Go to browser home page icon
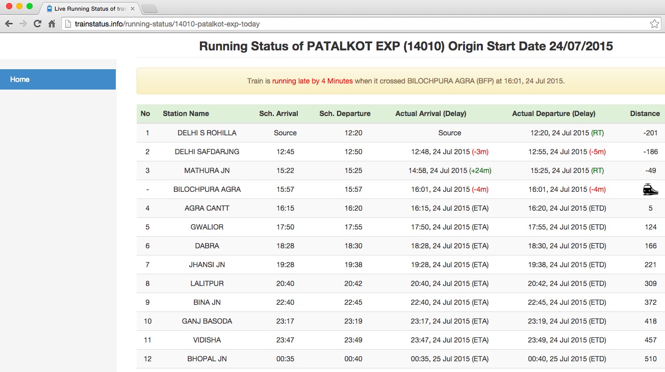 coord(52,24)
